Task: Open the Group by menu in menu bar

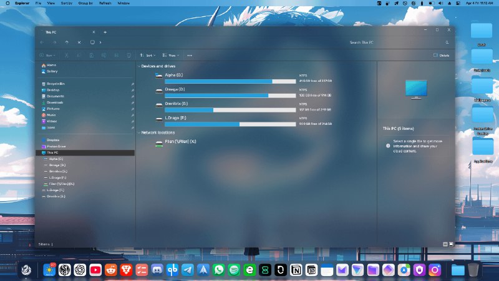Action: (x=85, y=3)
